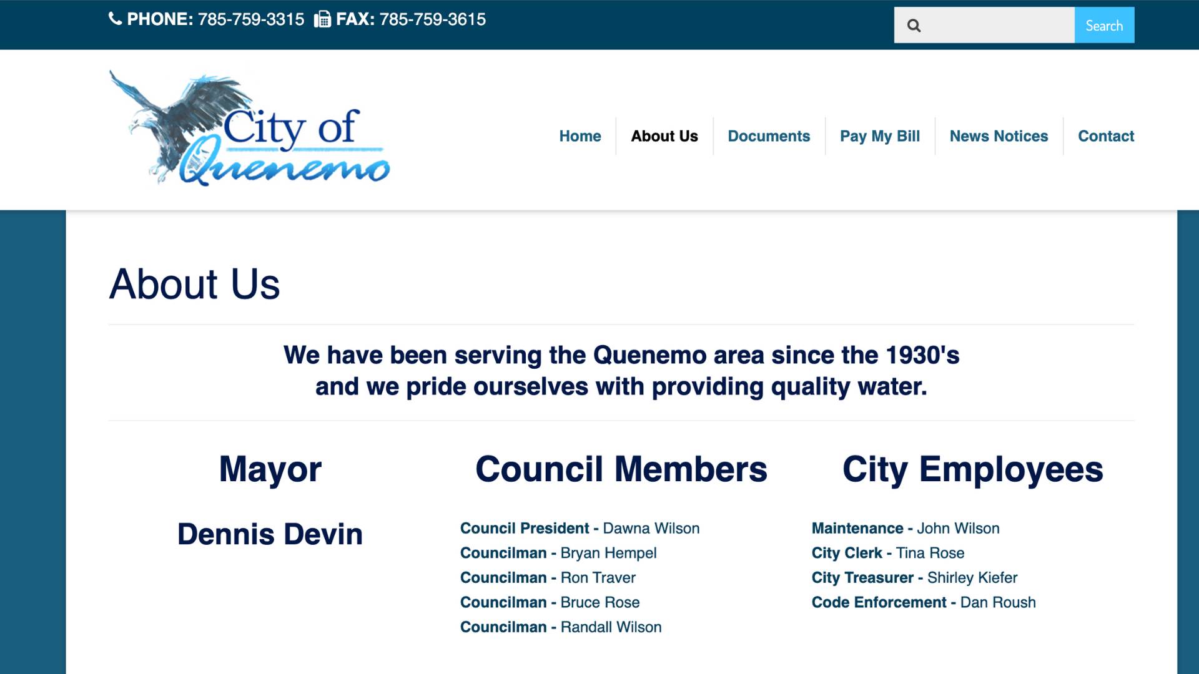1199x674 pixels.
Task: Click the About Us page heading
Action: tap(194, 284)
